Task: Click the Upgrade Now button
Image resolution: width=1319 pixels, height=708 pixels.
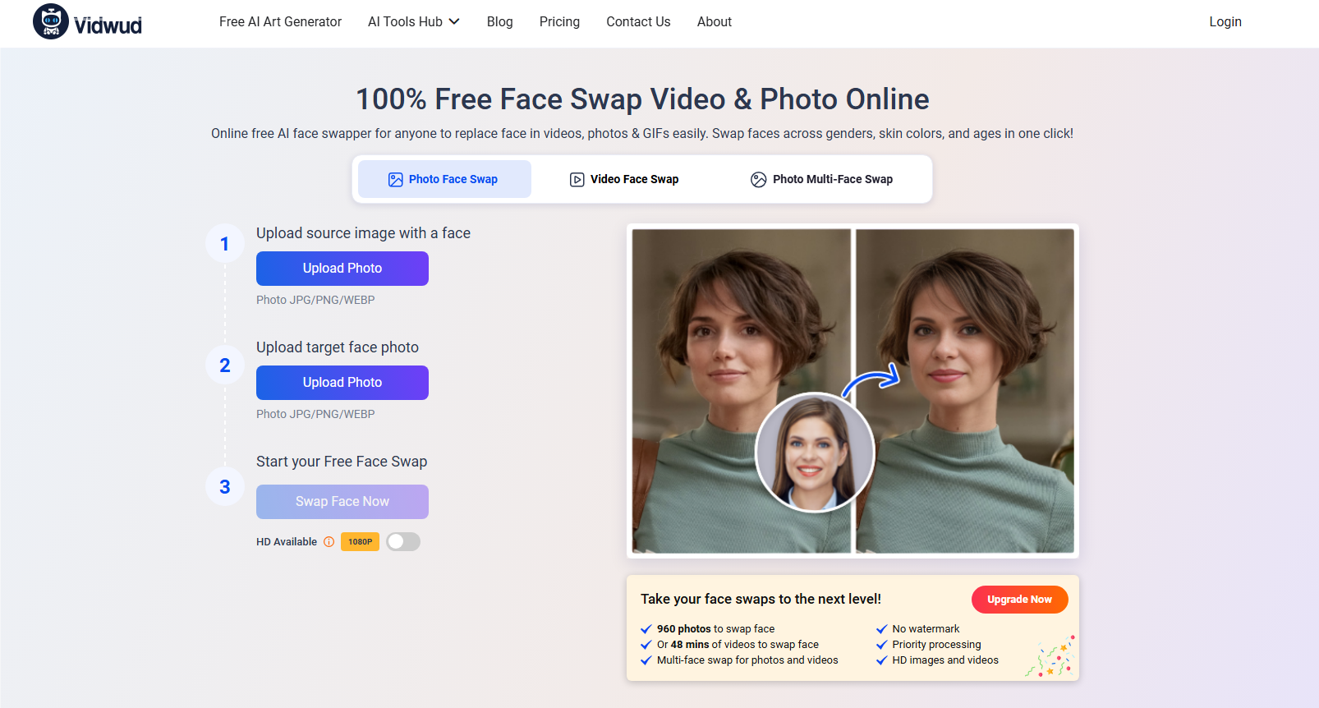Action: (x=1019, y=600)
